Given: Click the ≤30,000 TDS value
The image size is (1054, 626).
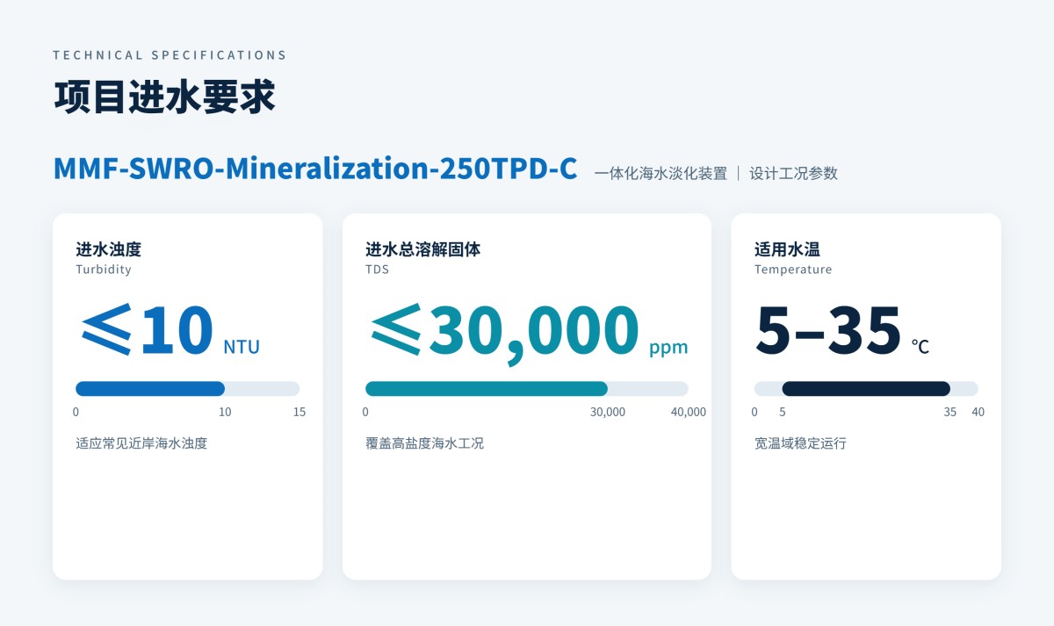Looking at the screenshot, I should [x=505, y=332].
